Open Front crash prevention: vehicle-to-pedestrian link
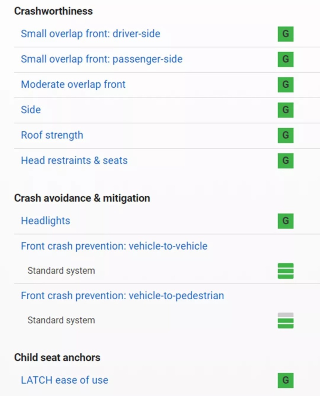 122,296
